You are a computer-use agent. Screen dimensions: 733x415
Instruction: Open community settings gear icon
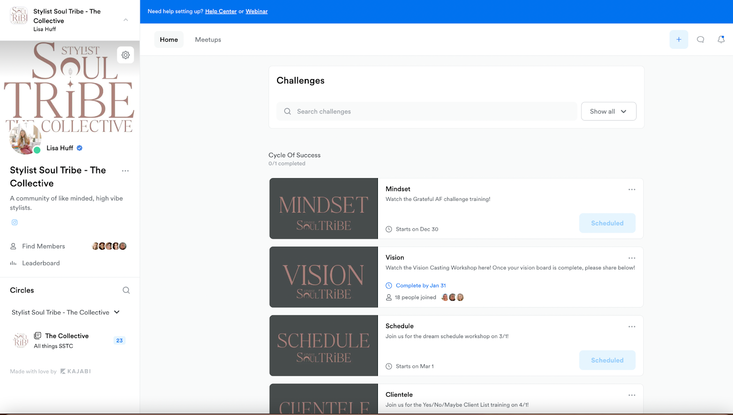[126, 55]
